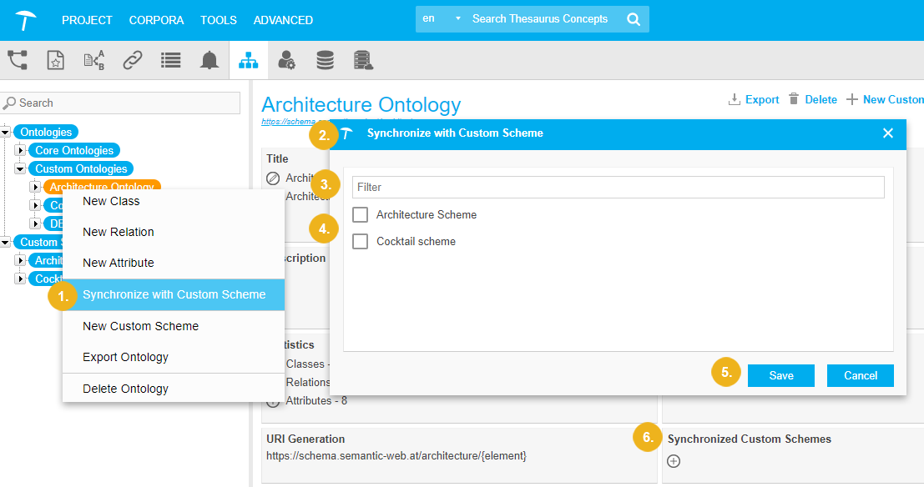Open the CORPORA top menu

tap(156, 20)
